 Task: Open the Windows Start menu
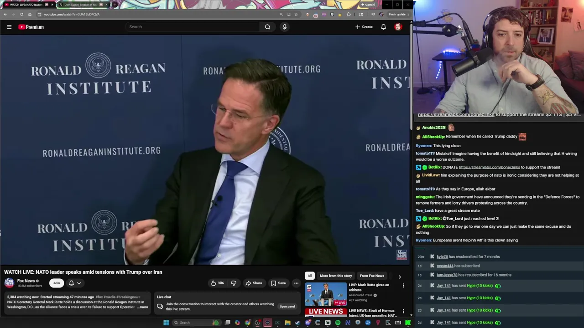coord(166,323)
